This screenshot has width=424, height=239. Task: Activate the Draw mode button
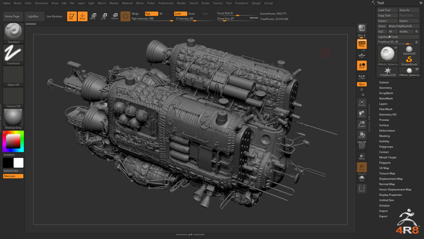[82, 16]
